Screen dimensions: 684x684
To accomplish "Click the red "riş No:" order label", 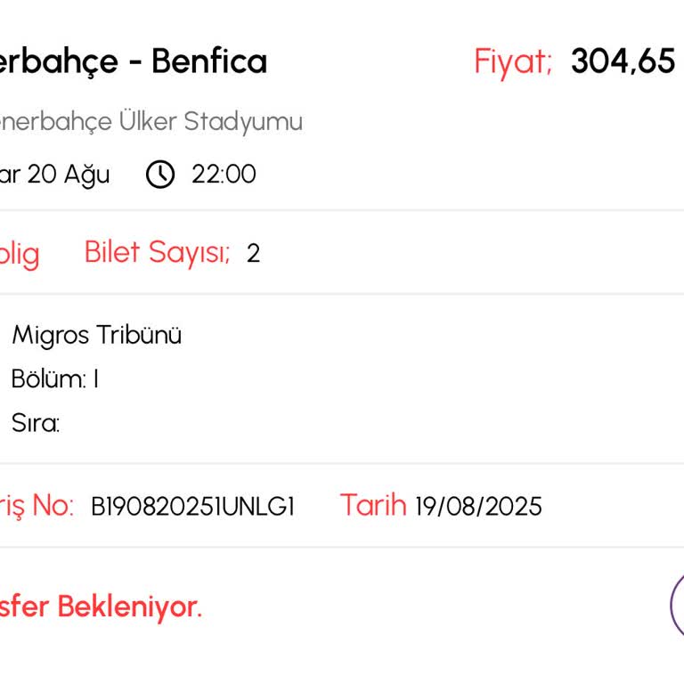I will 36,506.
